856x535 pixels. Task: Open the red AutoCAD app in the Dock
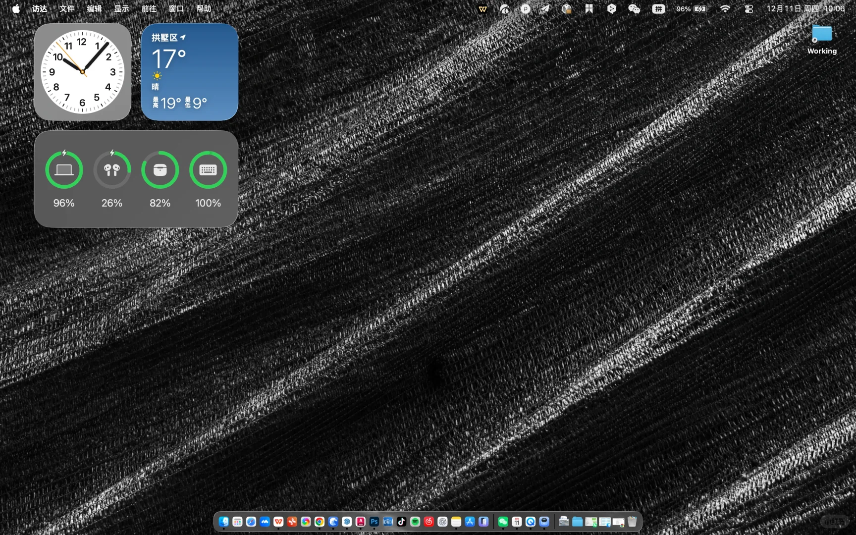(361, 522)
